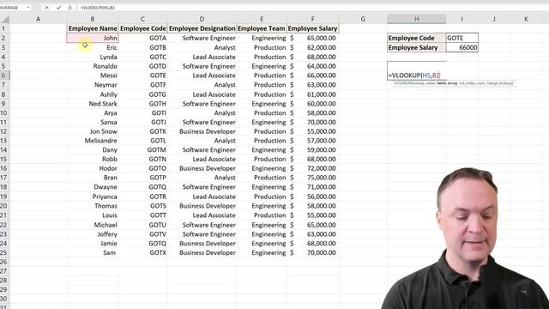Select the cell containing John
549x309 pixels.
pyautogui.click(x=93, y=38)
